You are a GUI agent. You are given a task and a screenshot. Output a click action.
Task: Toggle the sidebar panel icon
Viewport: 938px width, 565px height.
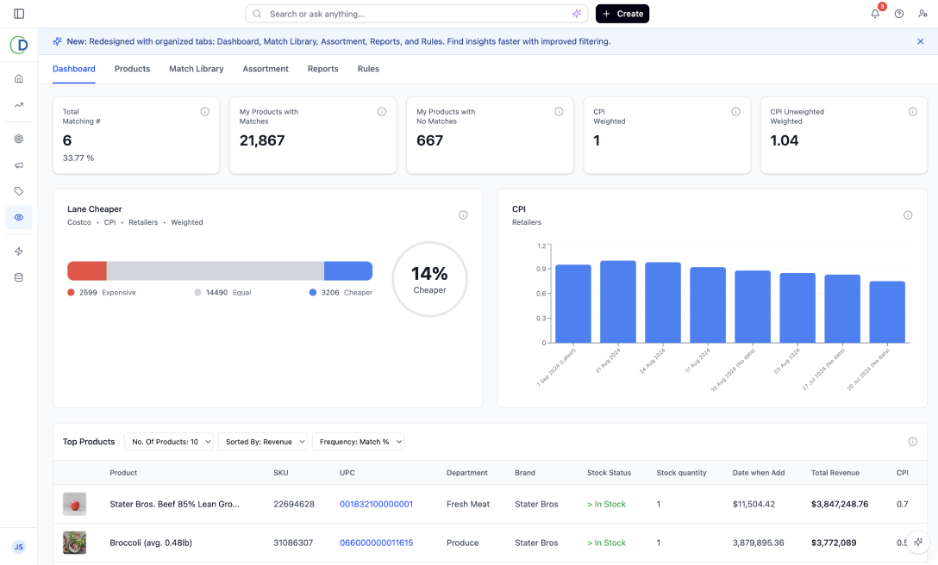19,14
